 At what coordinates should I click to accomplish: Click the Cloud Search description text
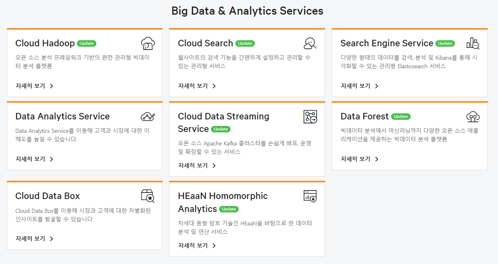pos(244,62)
